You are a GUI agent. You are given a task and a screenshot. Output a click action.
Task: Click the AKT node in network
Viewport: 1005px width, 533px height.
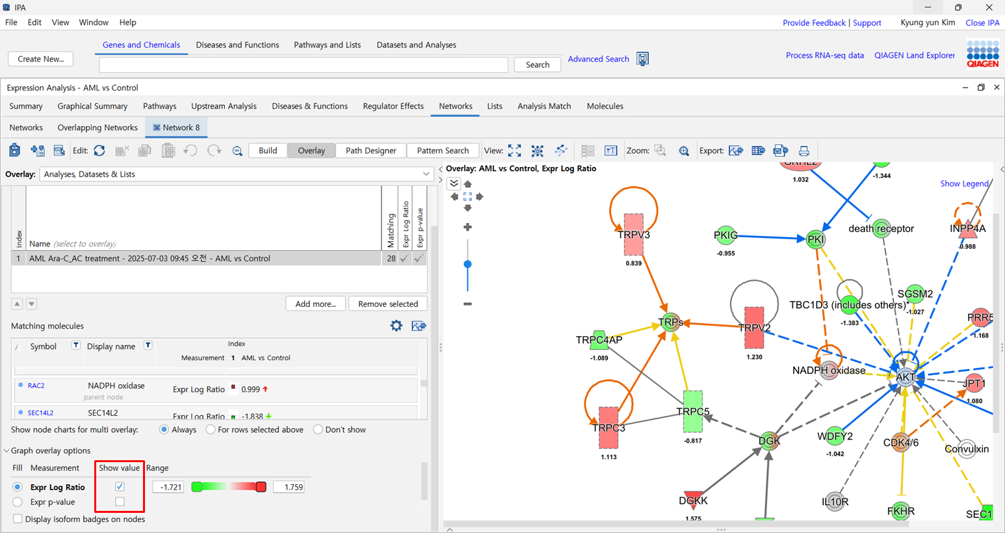coord(906,377)
